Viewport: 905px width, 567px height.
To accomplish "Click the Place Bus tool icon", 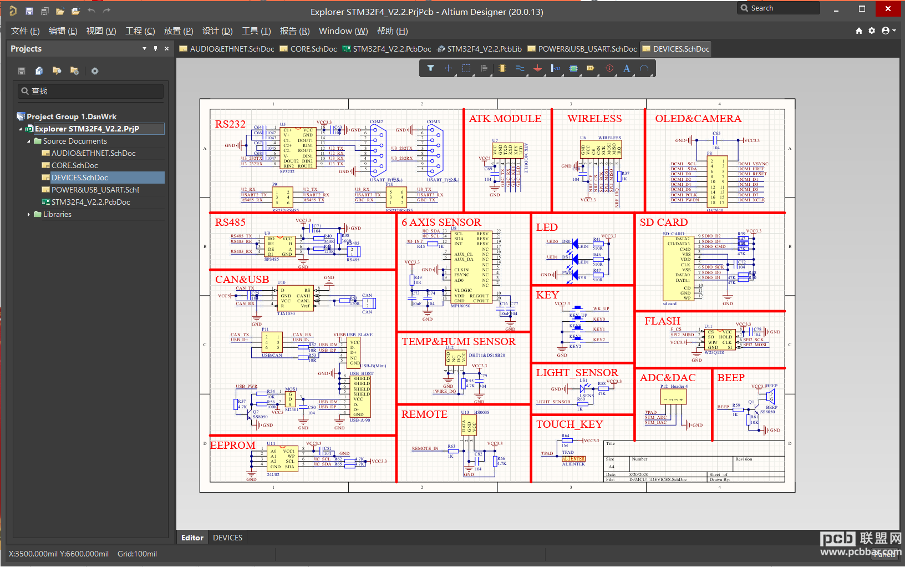I will (556, 68).
